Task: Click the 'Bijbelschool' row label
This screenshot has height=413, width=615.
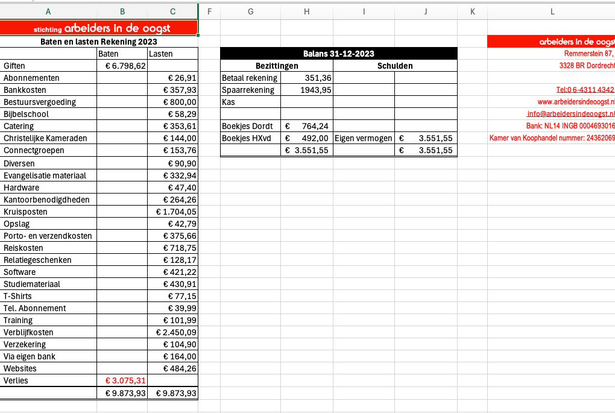Action: tap(26, 114)
